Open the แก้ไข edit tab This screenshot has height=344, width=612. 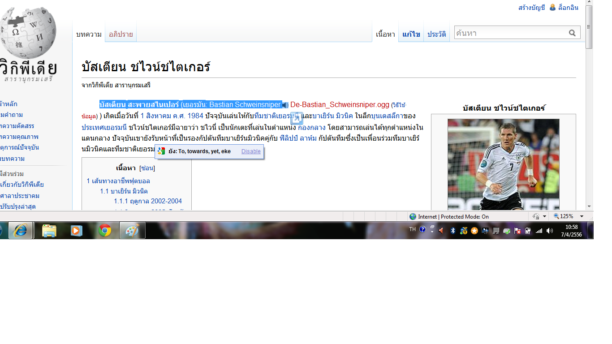tap(411, 34)
